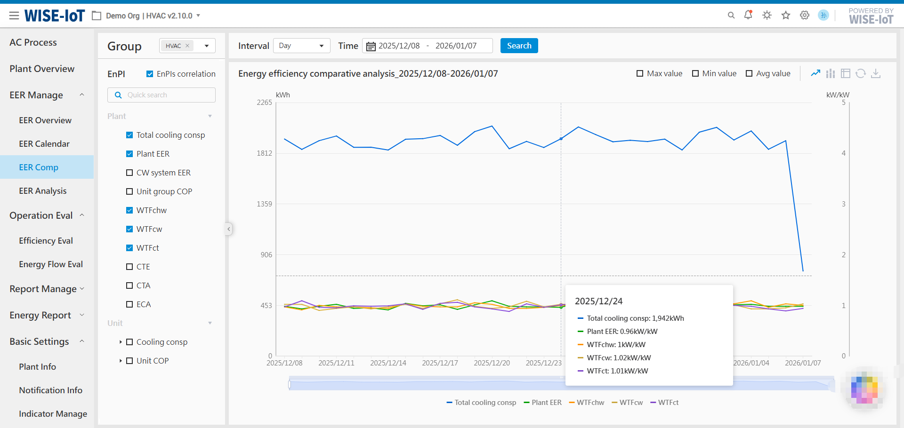Viewport: 904px width, 428px height.
Task: Click the chart refresh icon
Action: [861, 73]
